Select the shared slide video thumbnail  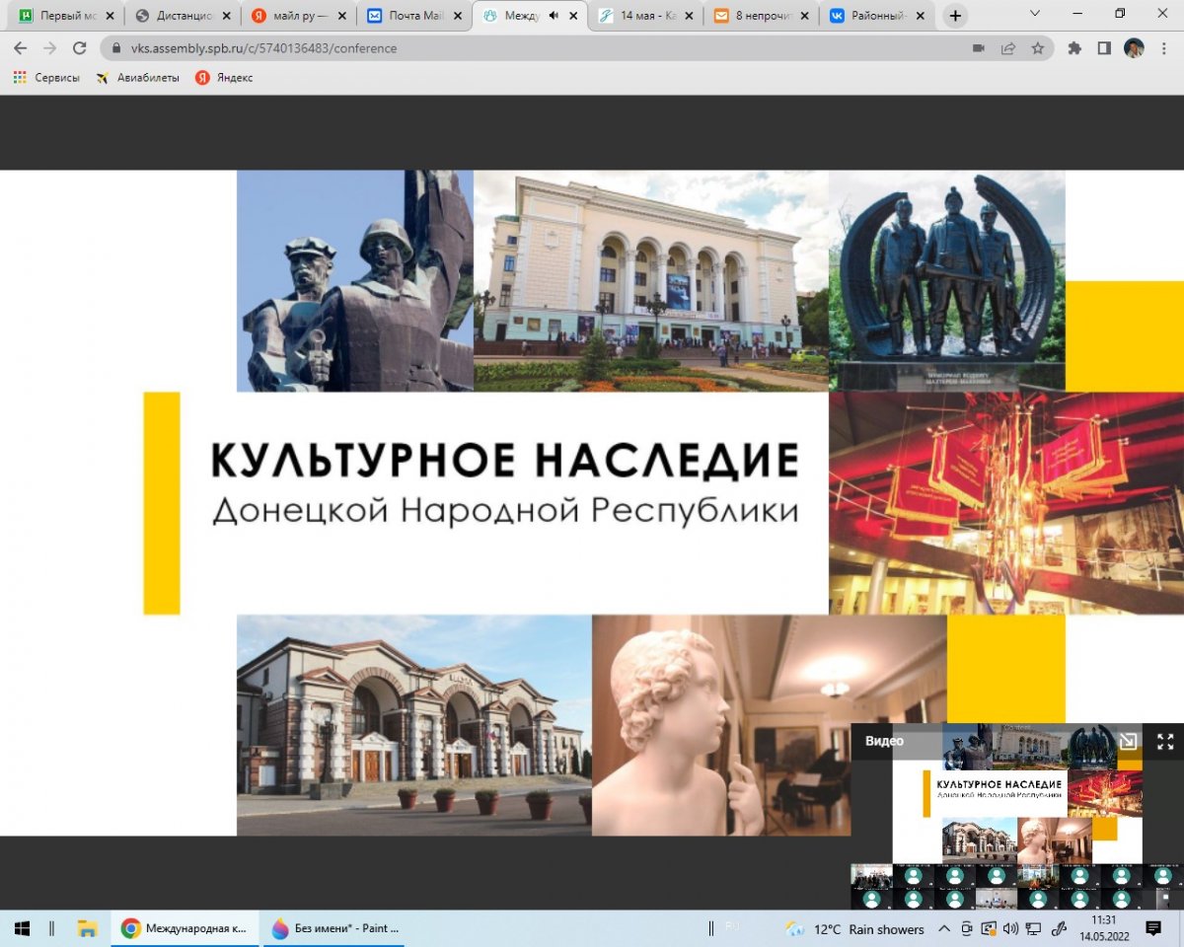(x=1017, y=793)
